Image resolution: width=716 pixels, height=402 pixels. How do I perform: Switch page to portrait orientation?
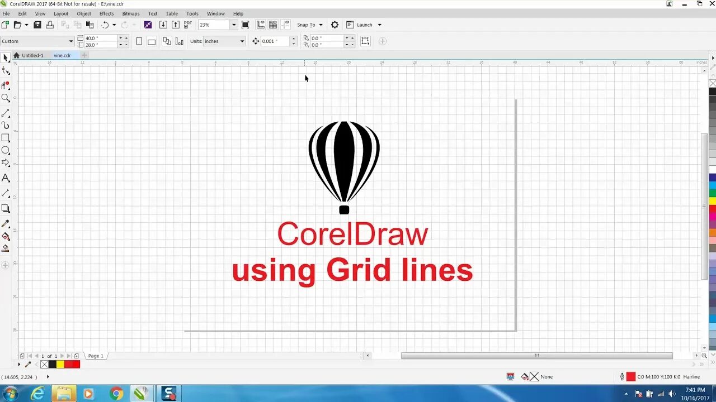(x=139, y=41)
